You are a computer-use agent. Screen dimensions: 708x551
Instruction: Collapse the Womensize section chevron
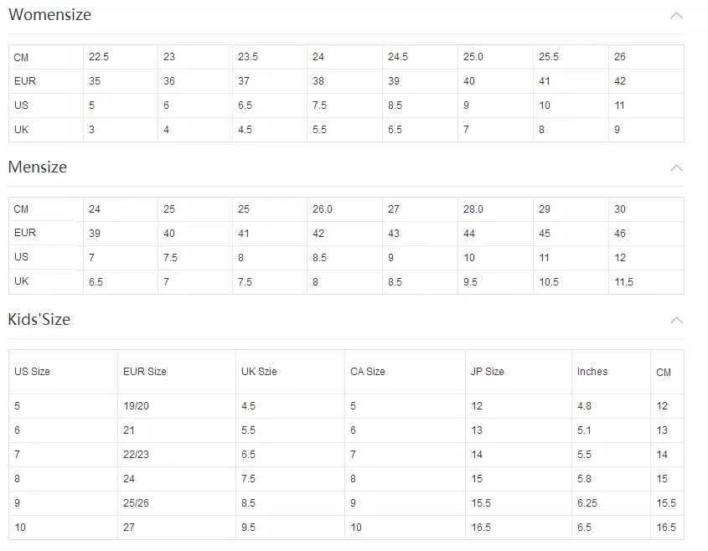pos(676,16)
